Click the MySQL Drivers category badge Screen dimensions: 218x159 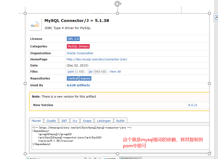pos(78,46)
